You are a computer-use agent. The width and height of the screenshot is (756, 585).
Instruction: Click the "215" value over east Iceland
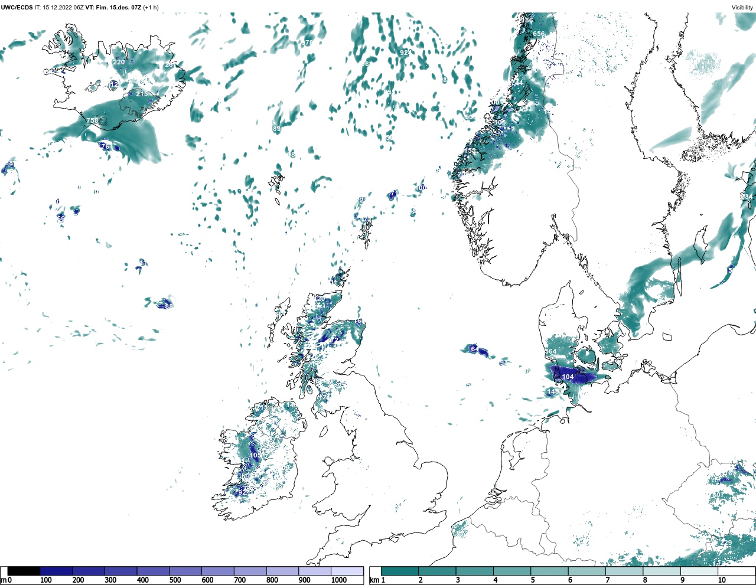pyautogui.click(x=142, y=94)
